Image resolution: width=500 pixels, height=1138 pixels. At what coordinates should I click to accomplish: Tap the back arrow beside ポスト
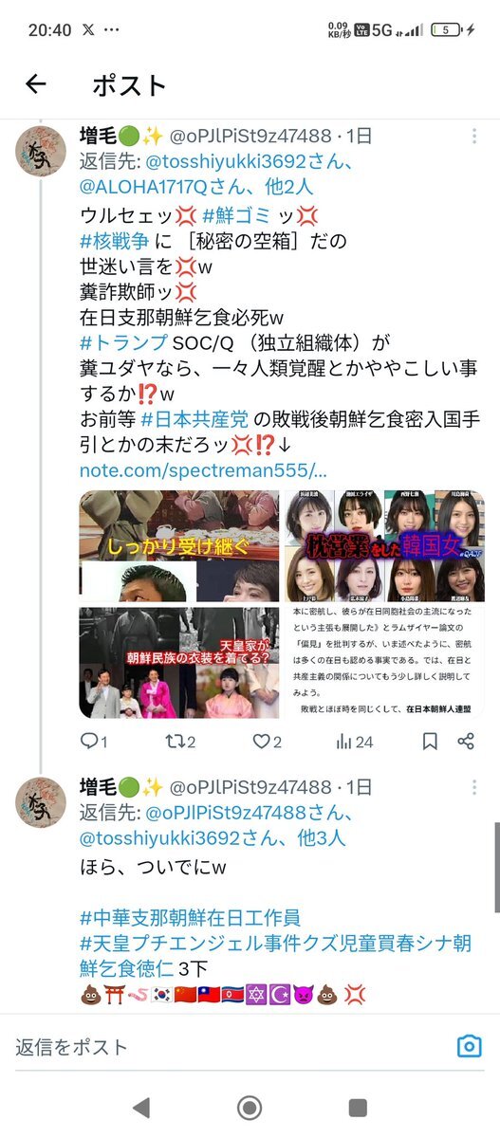coord(36,84)
